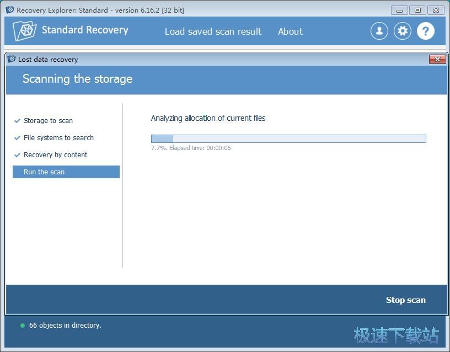Click the scan progress bar

click(x=288, y=138)
